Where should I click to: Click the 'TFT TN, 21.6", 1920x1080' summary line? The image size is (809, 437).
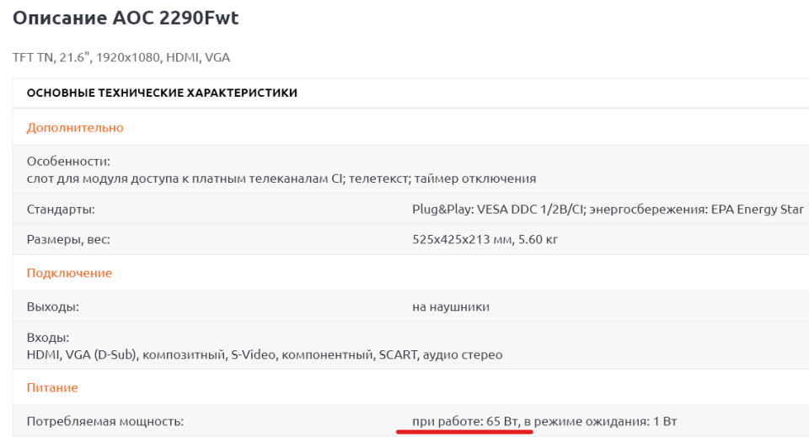(121, 57)
